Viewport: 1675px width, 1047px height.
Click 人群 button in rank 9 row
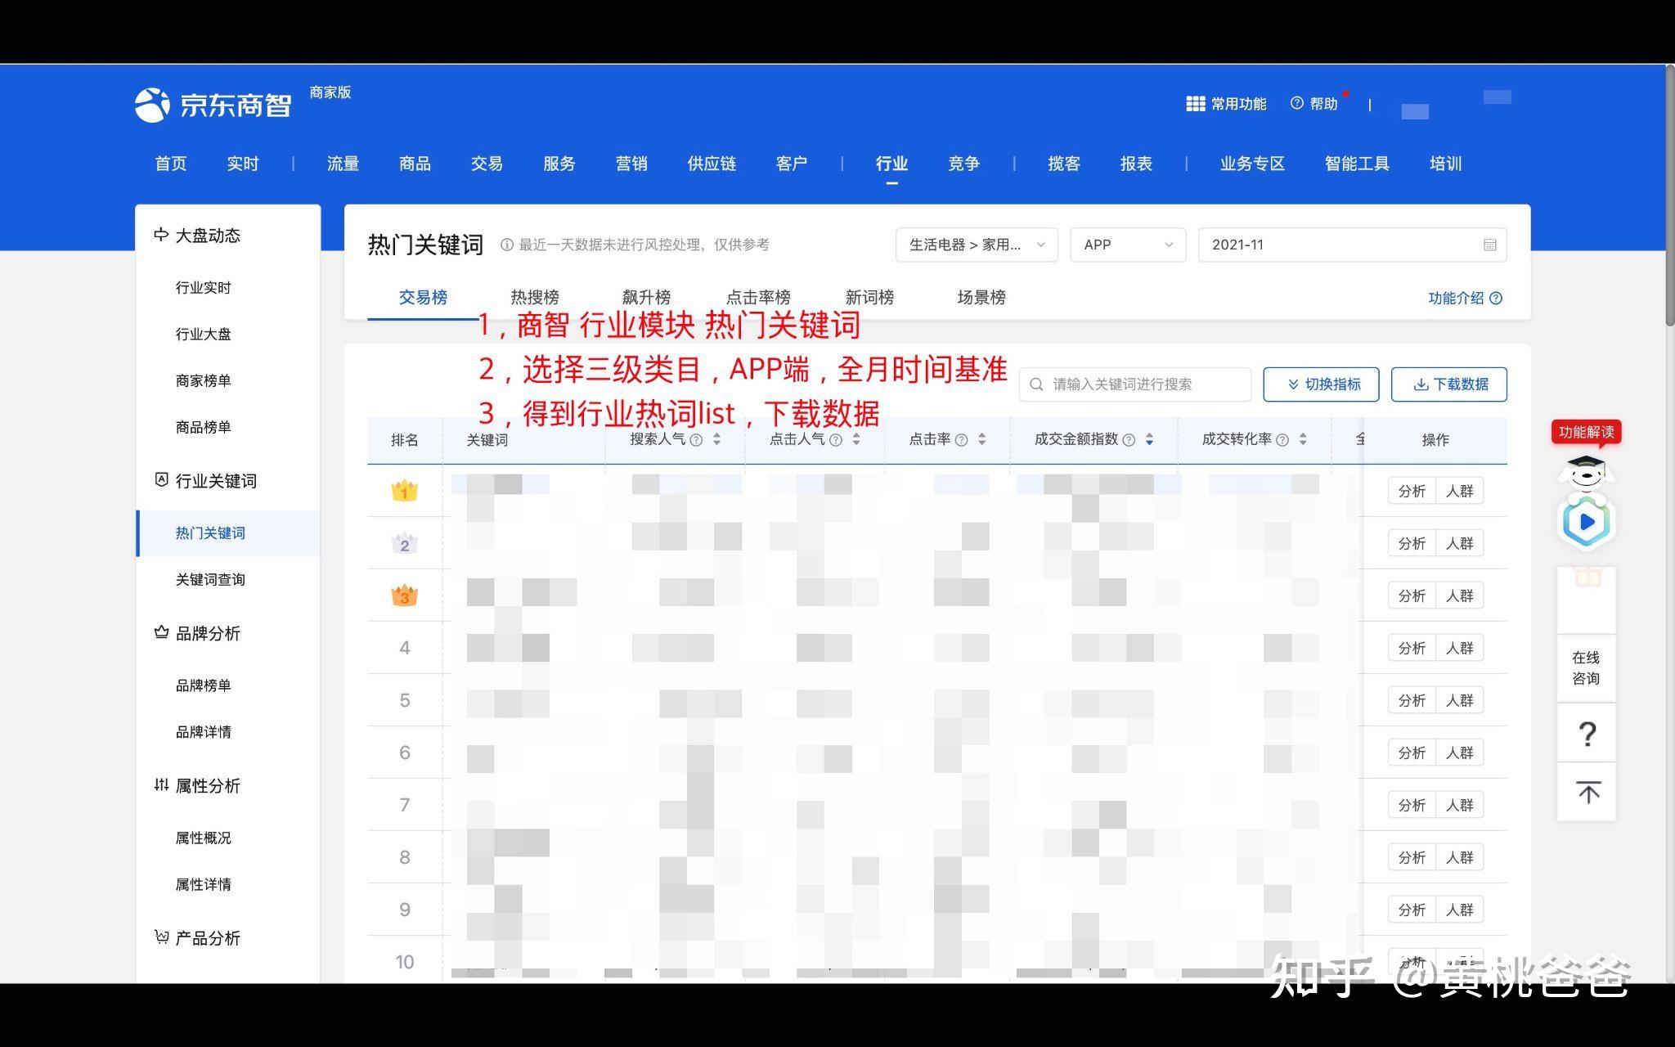click(1460, 910)
